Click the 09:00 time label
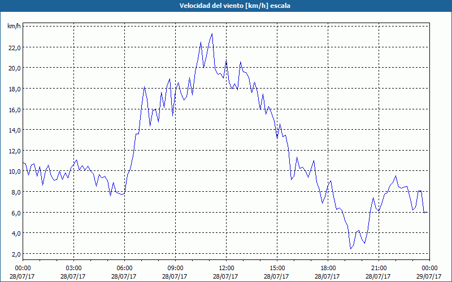 click(x=175, y=268)
